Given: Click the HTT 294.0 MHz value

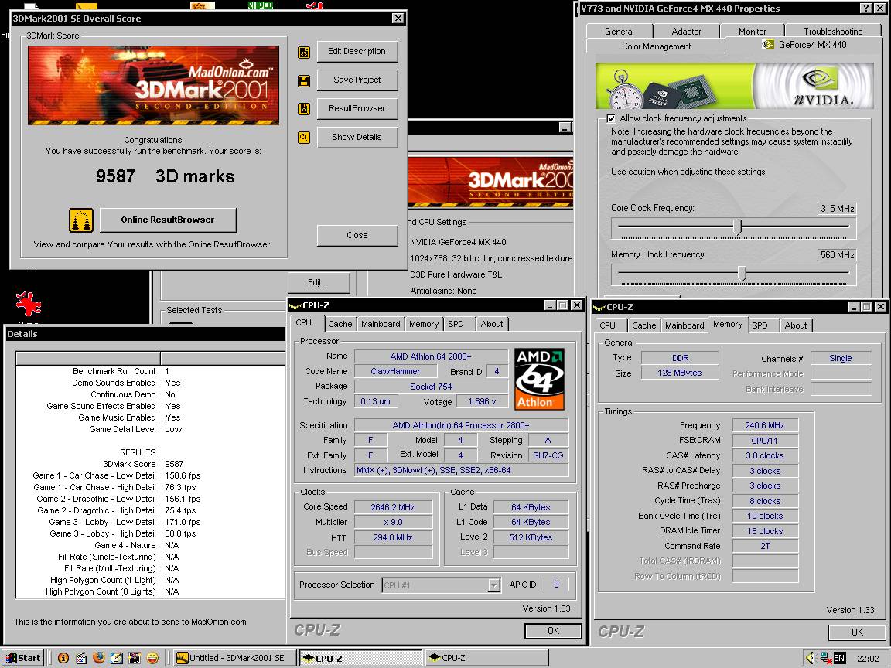Looking at the screenshot, I should [x=393, y=537].
